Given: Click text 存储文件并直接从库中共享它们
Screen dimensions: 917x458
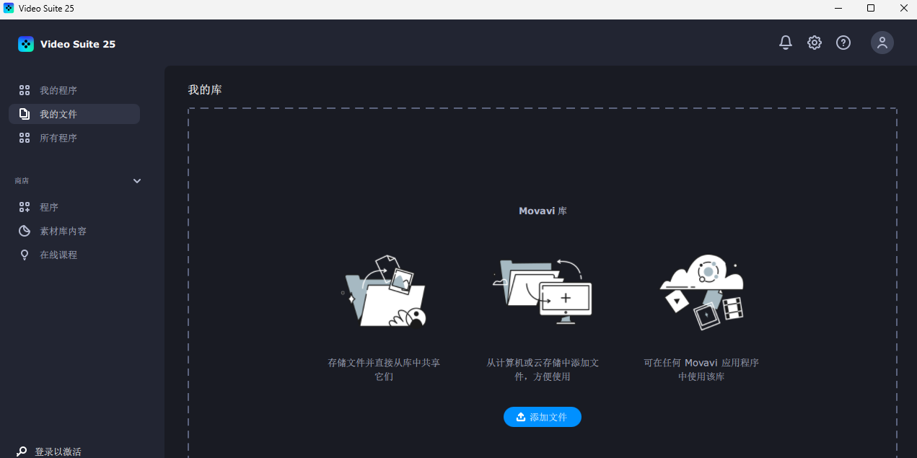Looking at the screenshot, I should click(384, 369).
